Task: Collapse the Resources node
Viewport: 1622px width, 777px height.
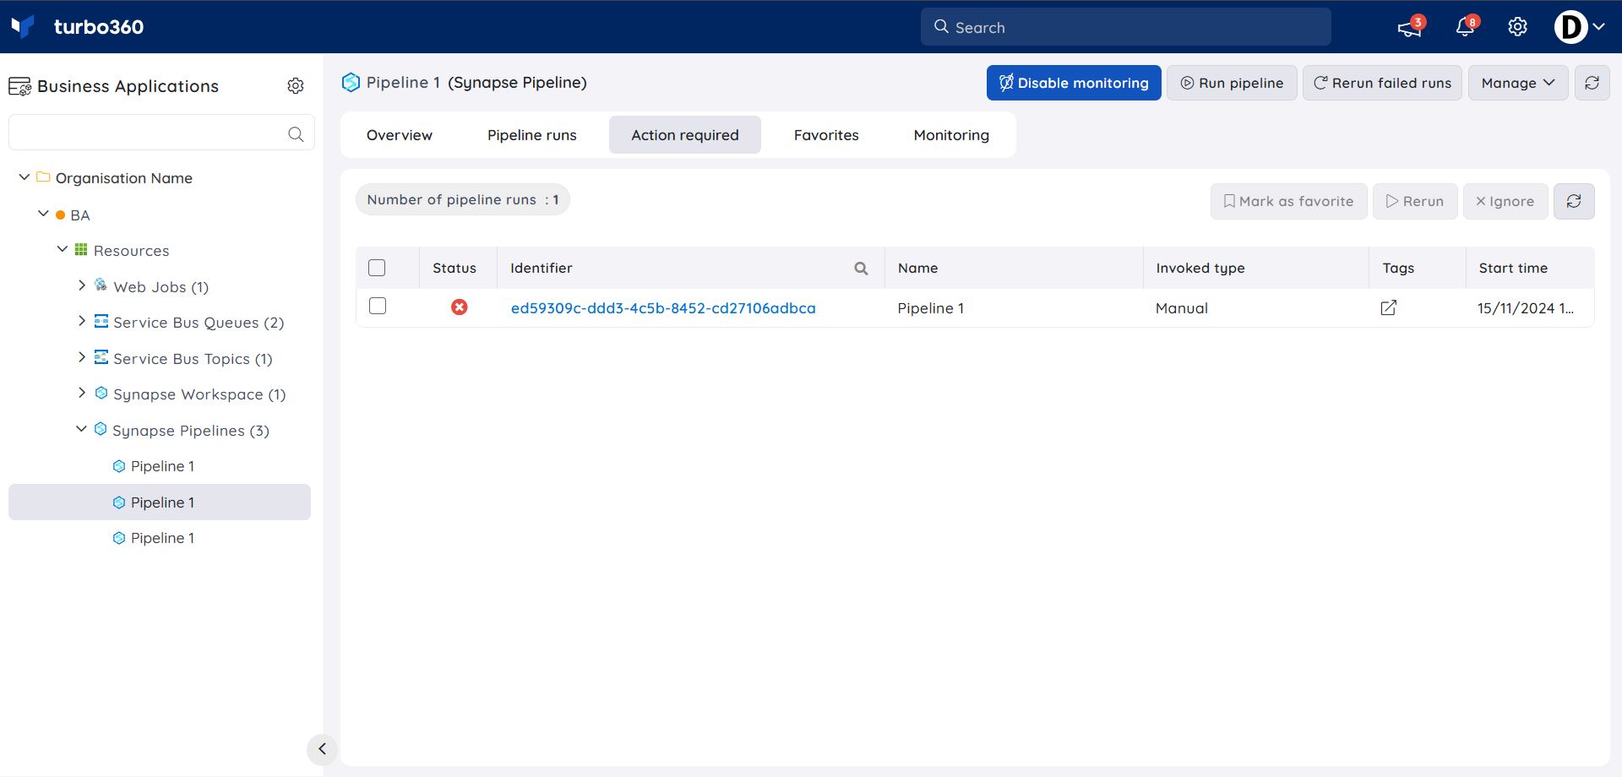Action: click(x=62, y=249)
